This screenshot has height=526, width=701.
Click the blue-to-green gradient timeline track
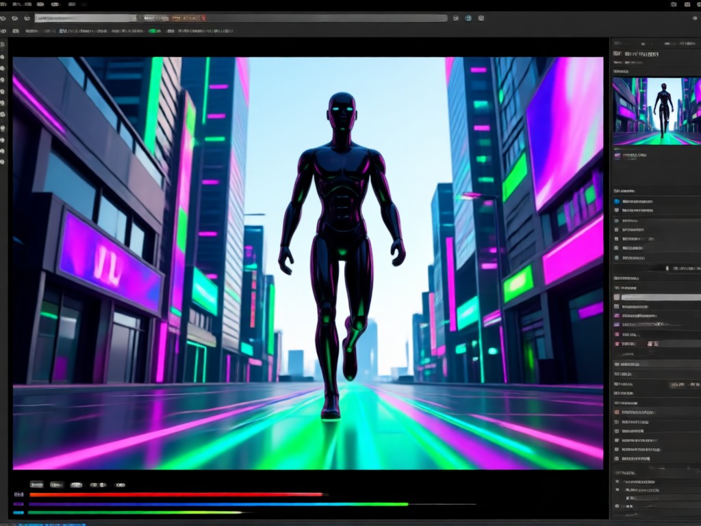point(218,504)
